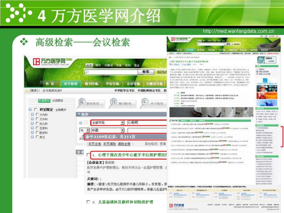
Task: Click the 全部展开 link
Action: coord(61,110)
